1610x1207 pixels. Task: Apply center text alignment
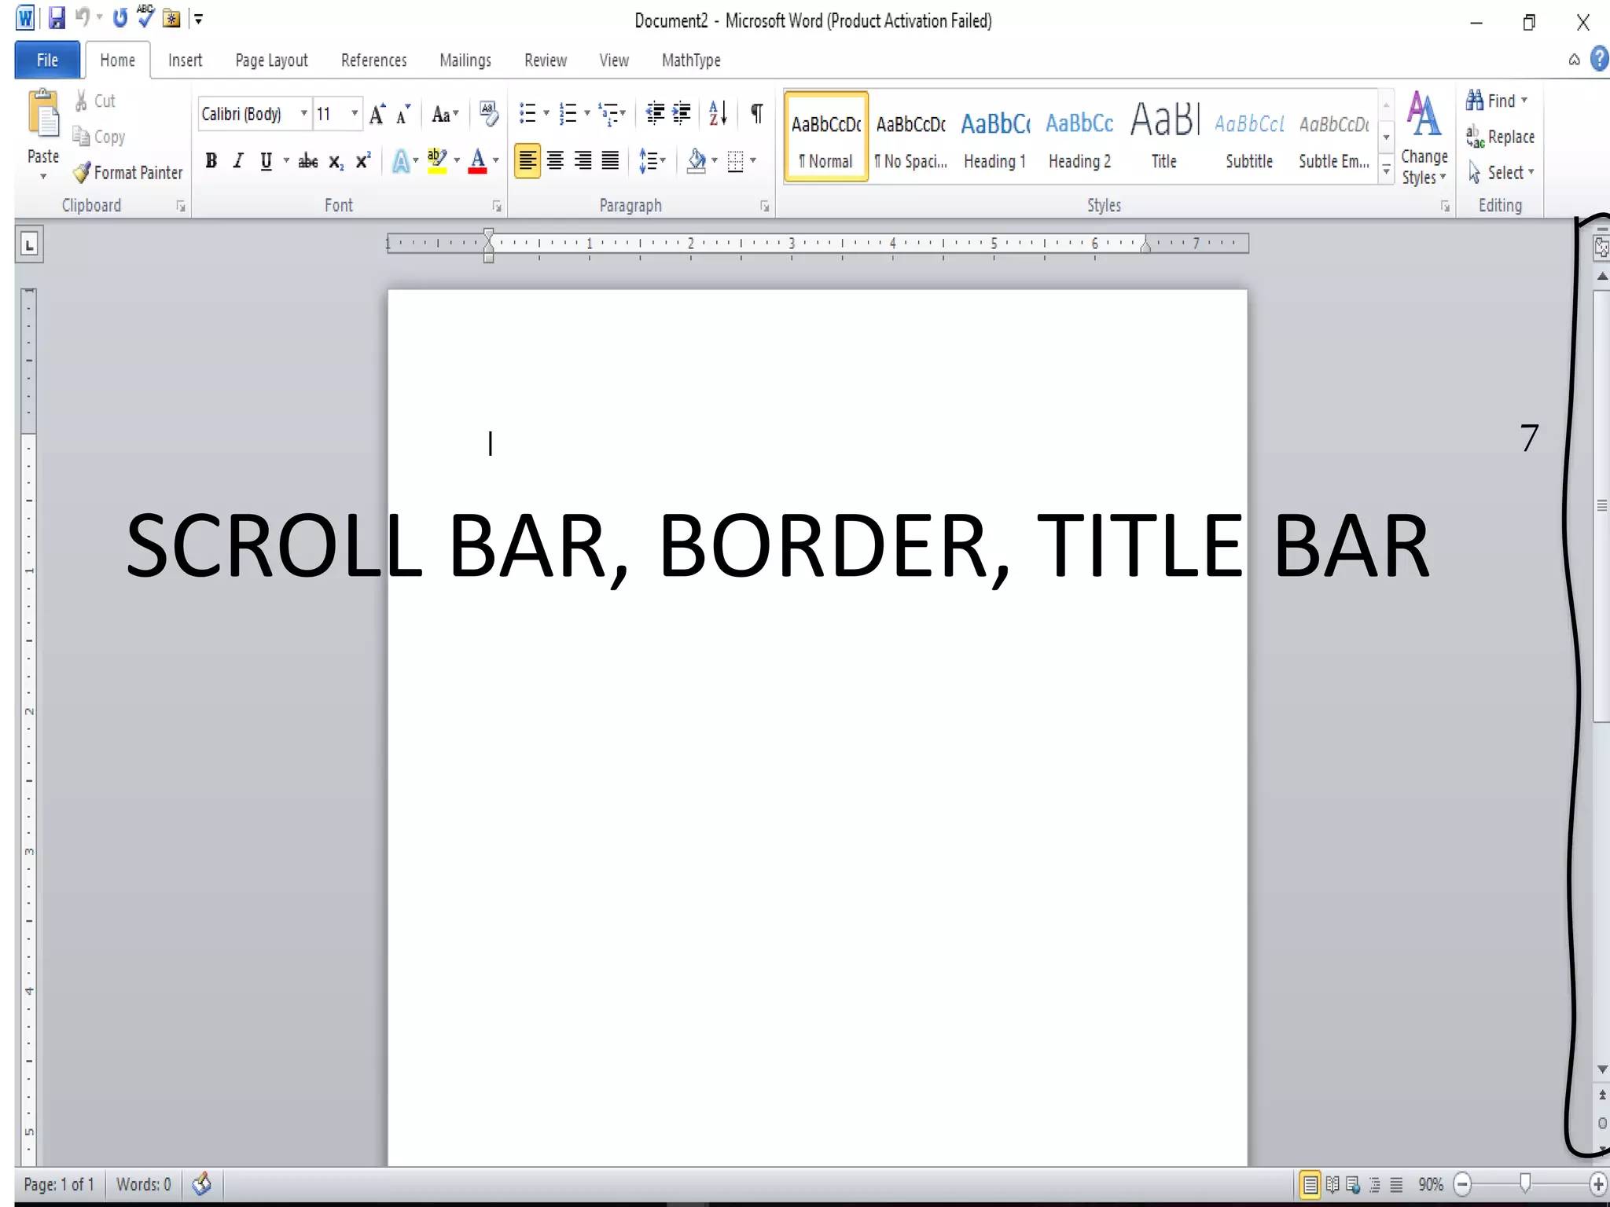[555, 161]
